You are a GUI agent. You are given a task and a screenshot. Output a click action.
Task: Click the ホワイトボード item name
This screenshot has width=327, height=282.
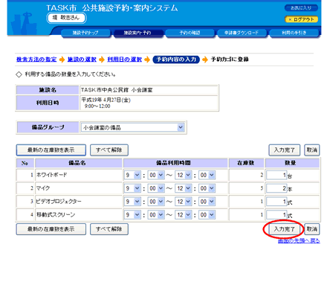click(x=52, y=175)
